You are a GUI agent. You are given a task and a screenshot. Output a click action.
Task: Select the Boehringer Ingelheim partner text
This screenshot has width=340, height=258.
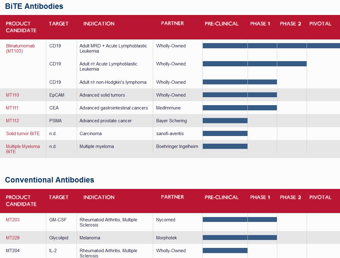[177, 146]
